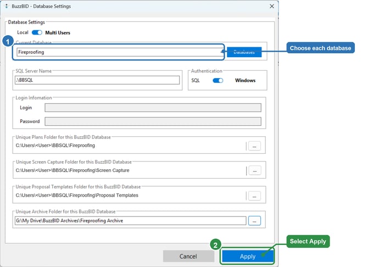Apply the database settings

click(248, 256)
